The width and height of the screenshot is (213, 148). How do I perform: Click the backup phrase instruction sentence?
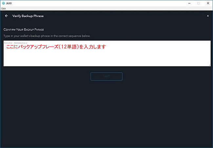tap(47, 36)
